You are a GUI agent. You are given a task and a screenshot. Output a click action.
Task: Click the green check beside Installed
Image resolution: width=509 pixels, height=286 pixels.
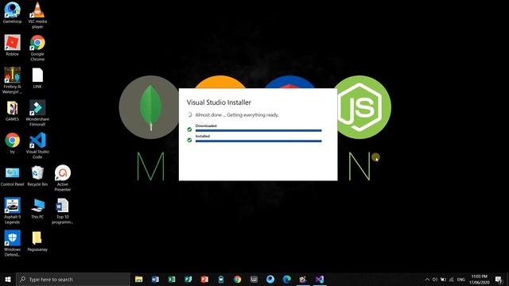tap(189, 140)
